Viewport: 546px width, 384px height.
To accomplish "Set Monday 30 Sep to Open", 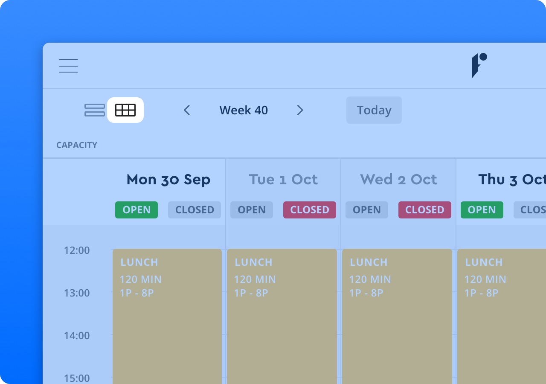I will click(136, 210).
